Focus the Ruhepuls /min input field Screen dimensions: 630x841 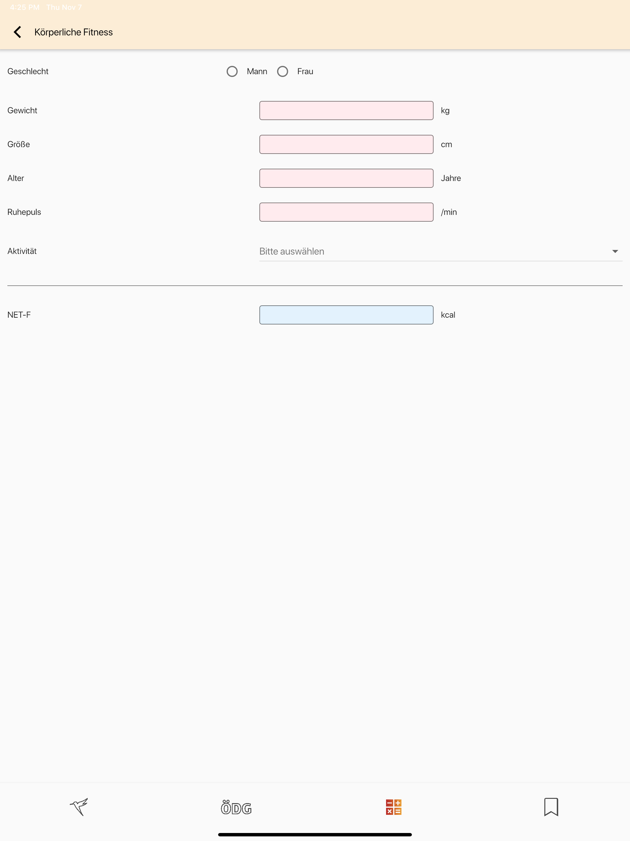click(x=346, y=212)
